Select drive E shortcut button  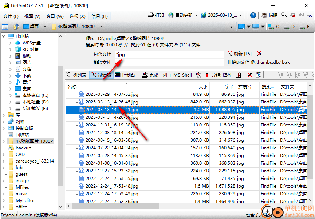pos(304,27)
